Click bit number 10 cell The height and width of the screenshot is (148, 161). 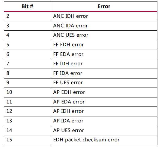27,92
